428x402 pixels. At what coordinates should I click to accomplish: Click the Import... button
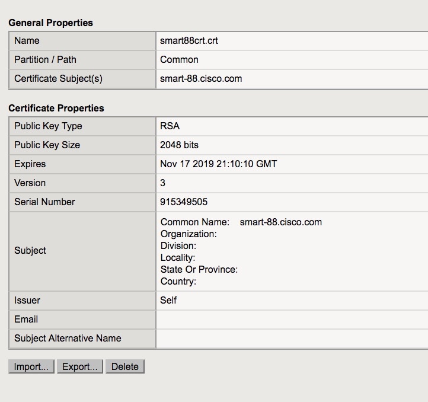(x=31, y=366)
